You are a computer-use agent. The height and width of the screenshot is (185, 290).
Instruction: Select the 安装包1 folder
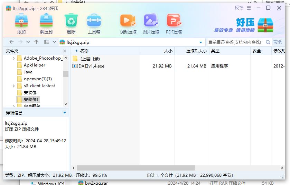(28, 100)
